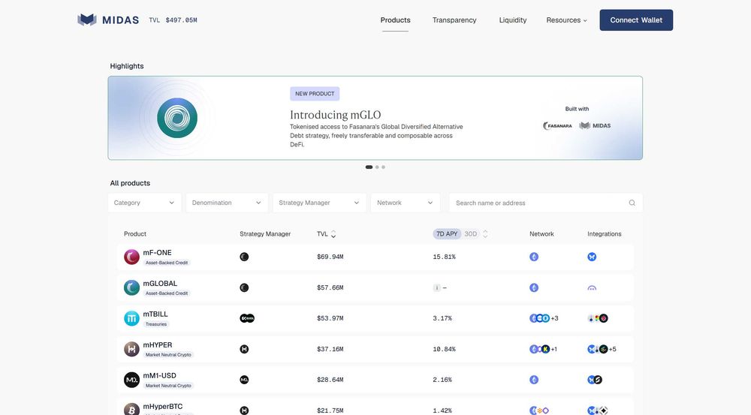Click the mGLOBAL integration icon
751x415 pixels.
[x=592, y=287]
